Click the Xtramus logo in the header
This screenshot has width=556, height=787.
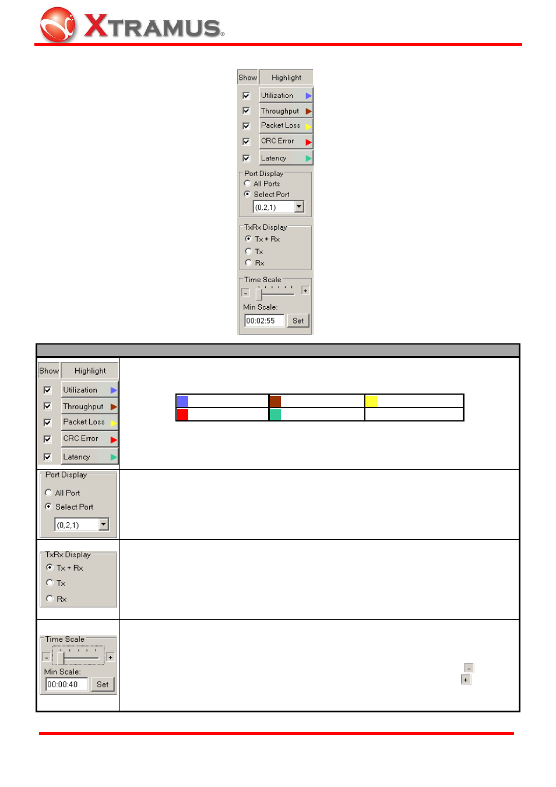pos(132,24)
